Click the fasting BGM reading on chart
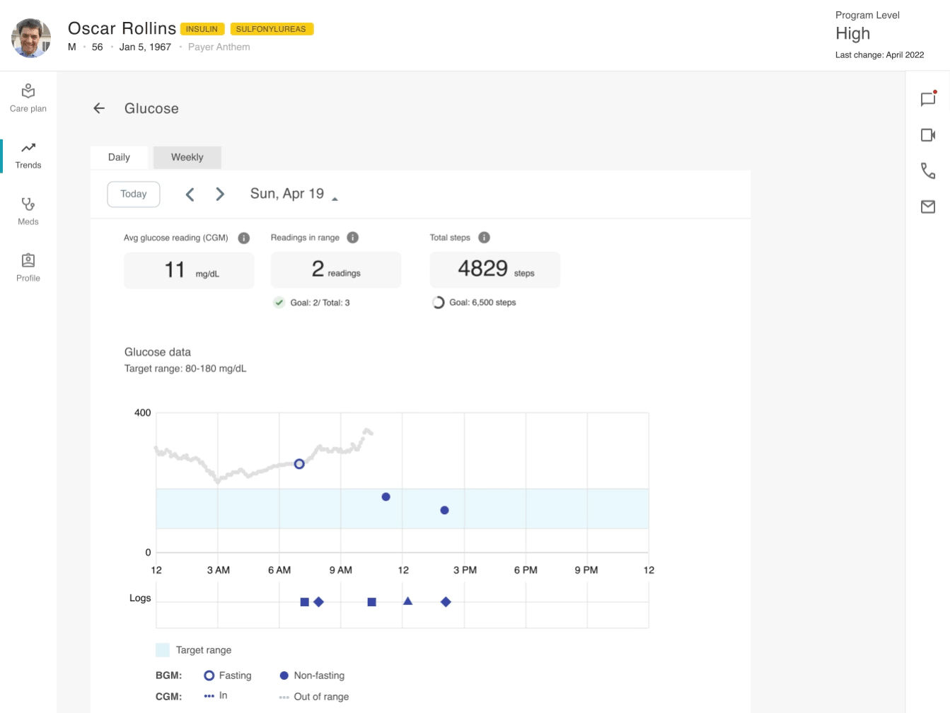Viewport: 950px width, 713px height. point(299,464)
